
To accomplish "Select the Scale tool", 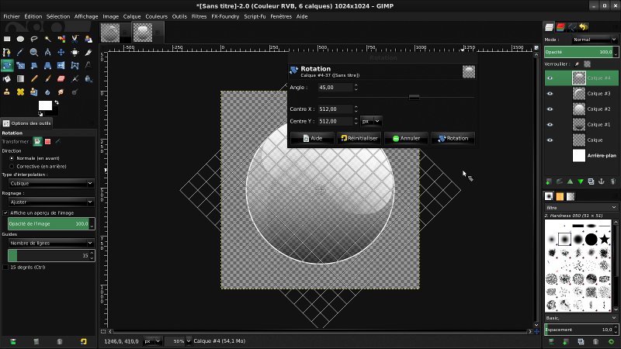I will pyautogui.click(x=21, y=65).
